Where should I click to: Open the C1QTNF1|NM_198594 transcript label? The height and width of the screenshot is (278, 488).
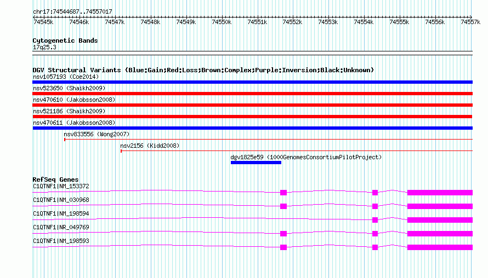tap(61, 214)
